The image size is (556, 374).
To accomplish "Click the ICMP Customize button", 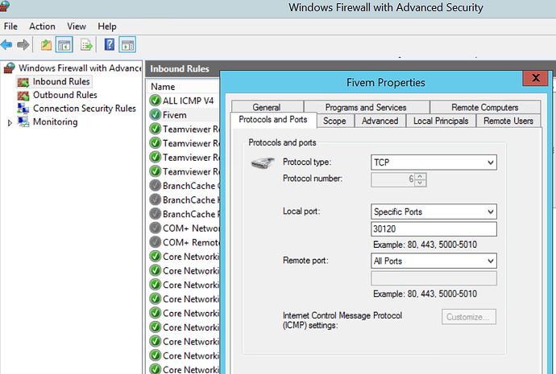I will [468, 317].
